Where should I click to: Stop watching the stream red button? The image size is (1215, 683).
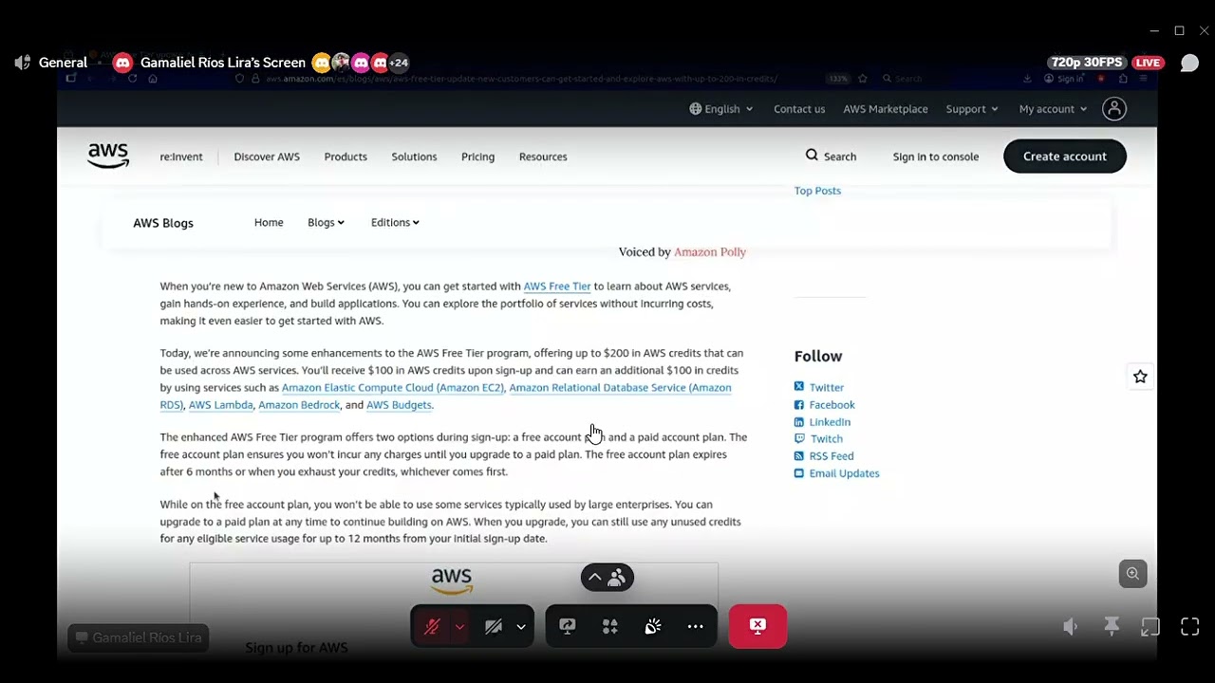[757, 626]
